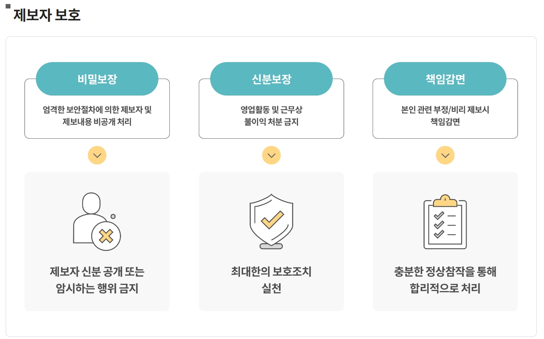Click the yellow X badge on the person icon
Screen dimensions: 544x339
click(106, 236)
